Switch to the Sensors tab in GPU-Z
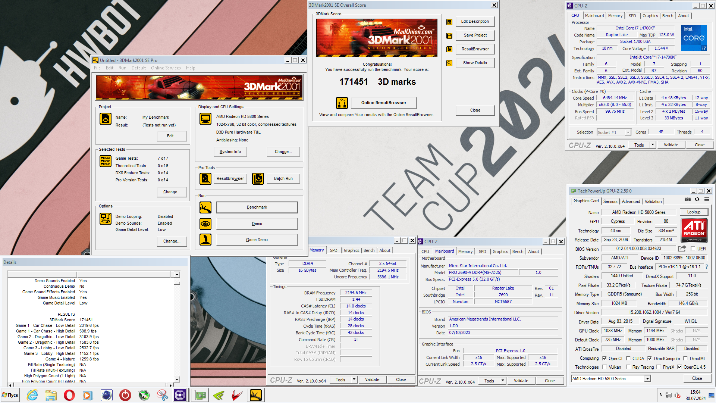Viewport: 716px width, 403px height. (610, 201)
